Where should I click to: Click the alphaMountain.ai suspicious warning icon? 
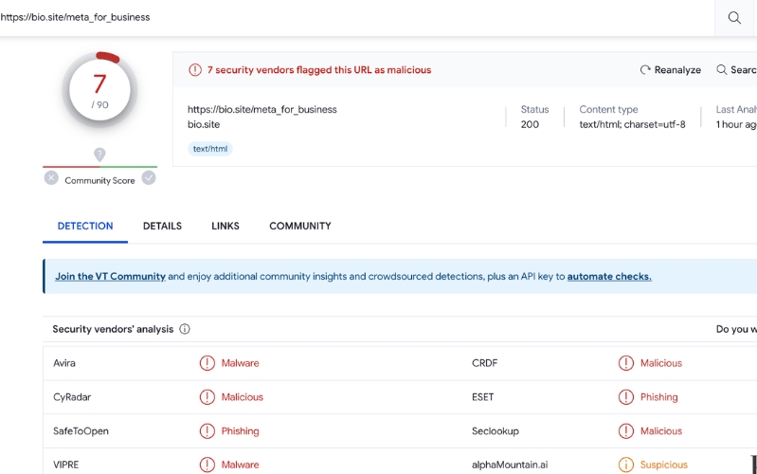(x=626, y=465)
